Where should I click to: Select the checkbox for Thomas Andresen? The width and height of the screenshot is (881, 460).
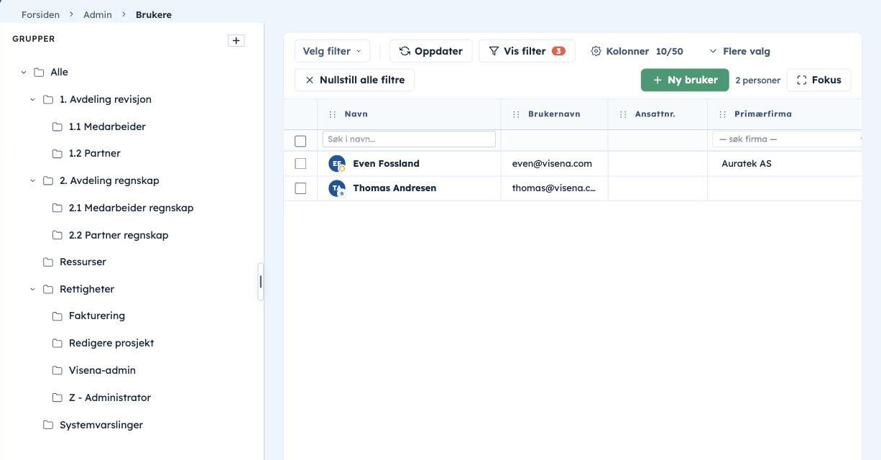(x=300, y=188)
